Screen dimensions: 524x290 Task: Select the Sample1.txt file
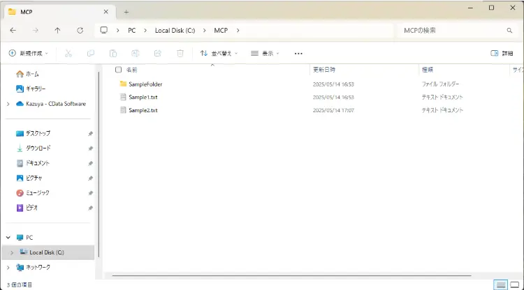point(143,97)
